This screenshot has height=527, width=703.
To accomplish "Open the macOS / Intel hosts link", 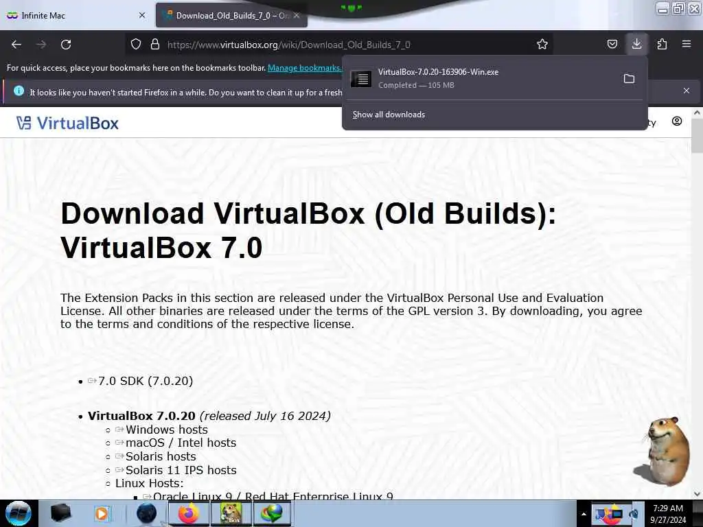I will [x=181, y=443].
